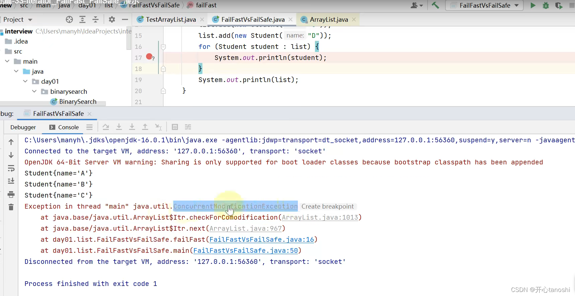Select the src folder in the tree

(18, 51)
